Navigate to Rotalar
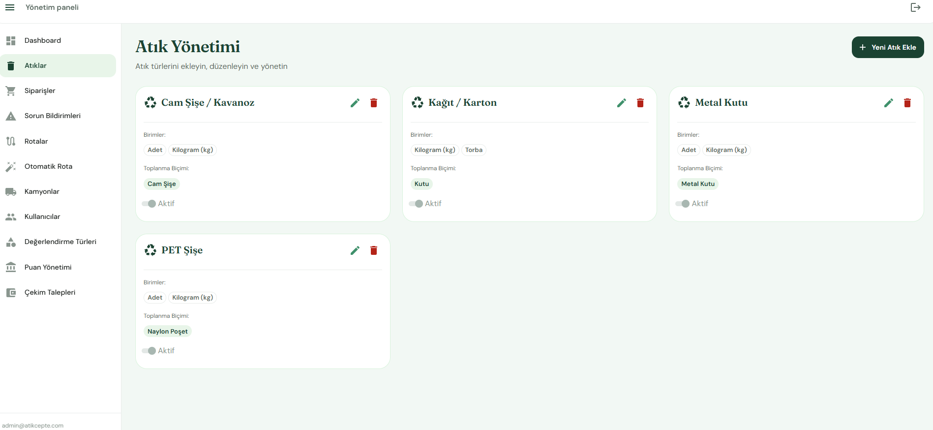This screenshot has height=430, width=933. (x=58, y=141)
